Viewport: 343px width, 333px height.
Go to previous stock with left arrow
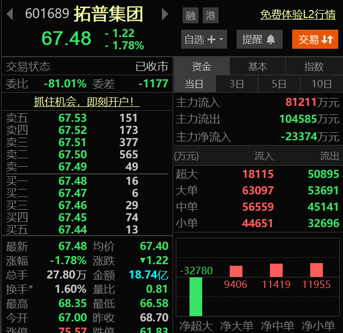(10, 14)
